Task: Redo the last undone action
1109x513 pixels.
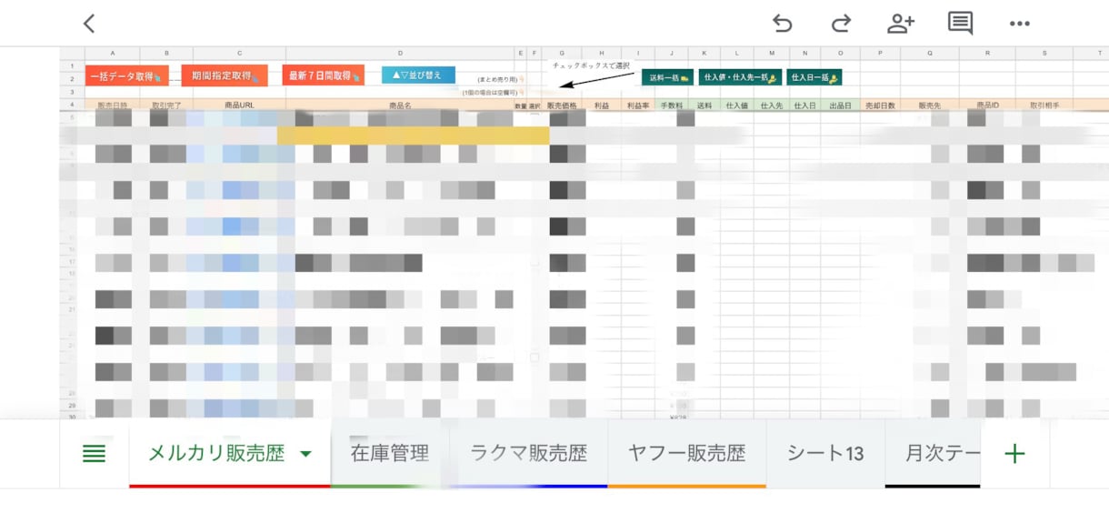Action: [x=842, y=24]
